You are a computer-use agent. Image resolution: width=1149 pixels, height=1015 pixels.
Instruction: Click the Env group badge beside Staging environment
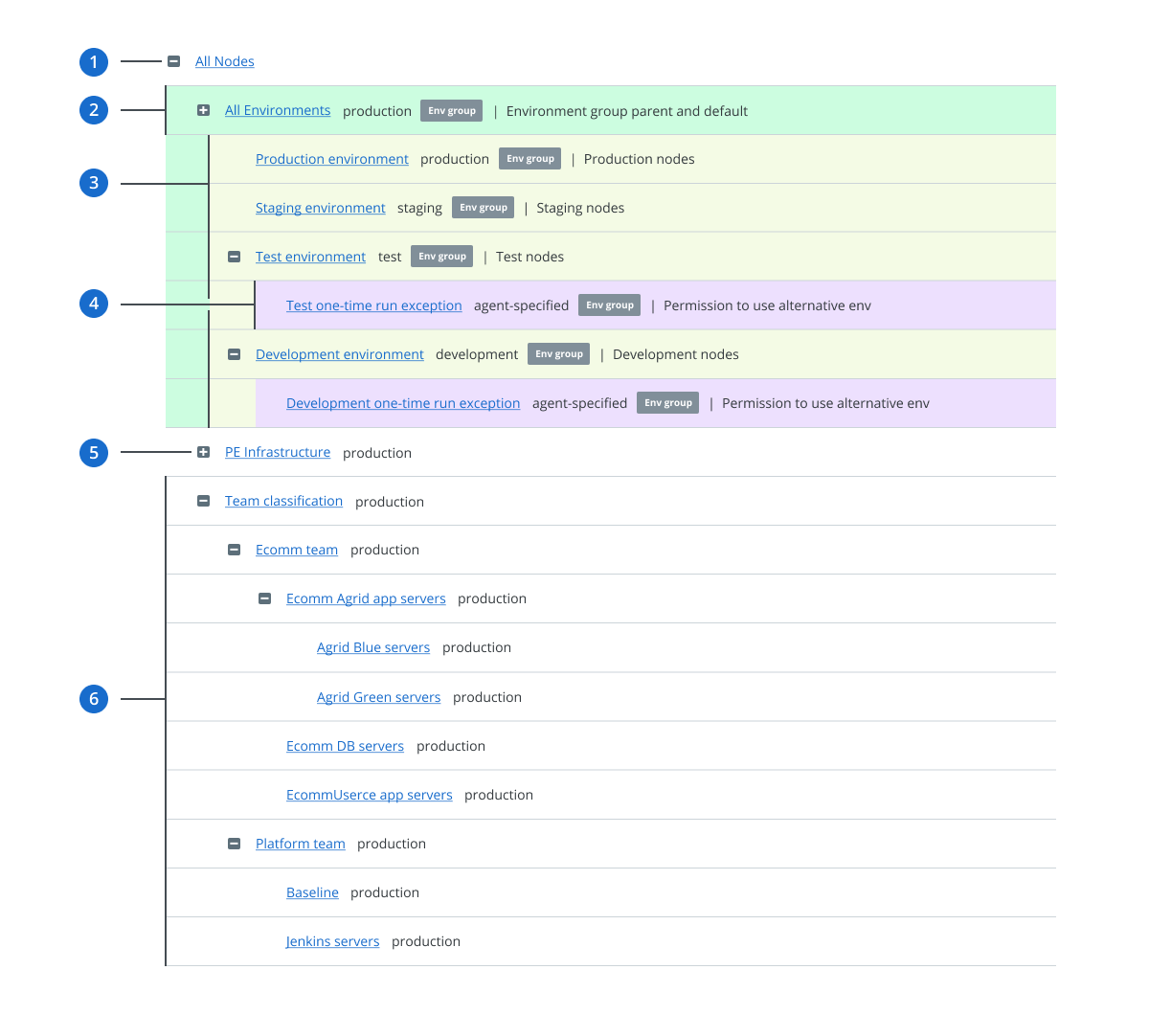coord(483,207)
